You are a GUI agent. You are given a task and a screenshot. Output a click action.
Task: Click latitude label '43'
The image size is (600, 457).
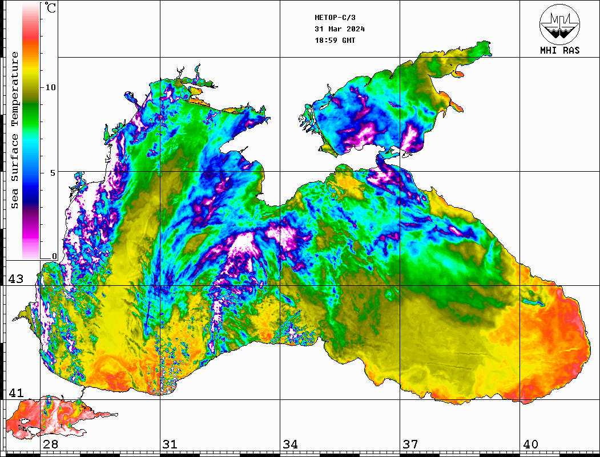click(x=16, y=279)
